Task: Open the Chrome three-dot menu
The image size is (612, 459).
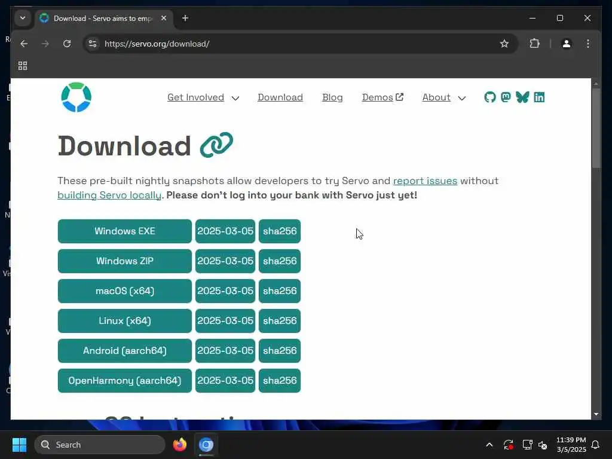Action: (x=588, y=44)
